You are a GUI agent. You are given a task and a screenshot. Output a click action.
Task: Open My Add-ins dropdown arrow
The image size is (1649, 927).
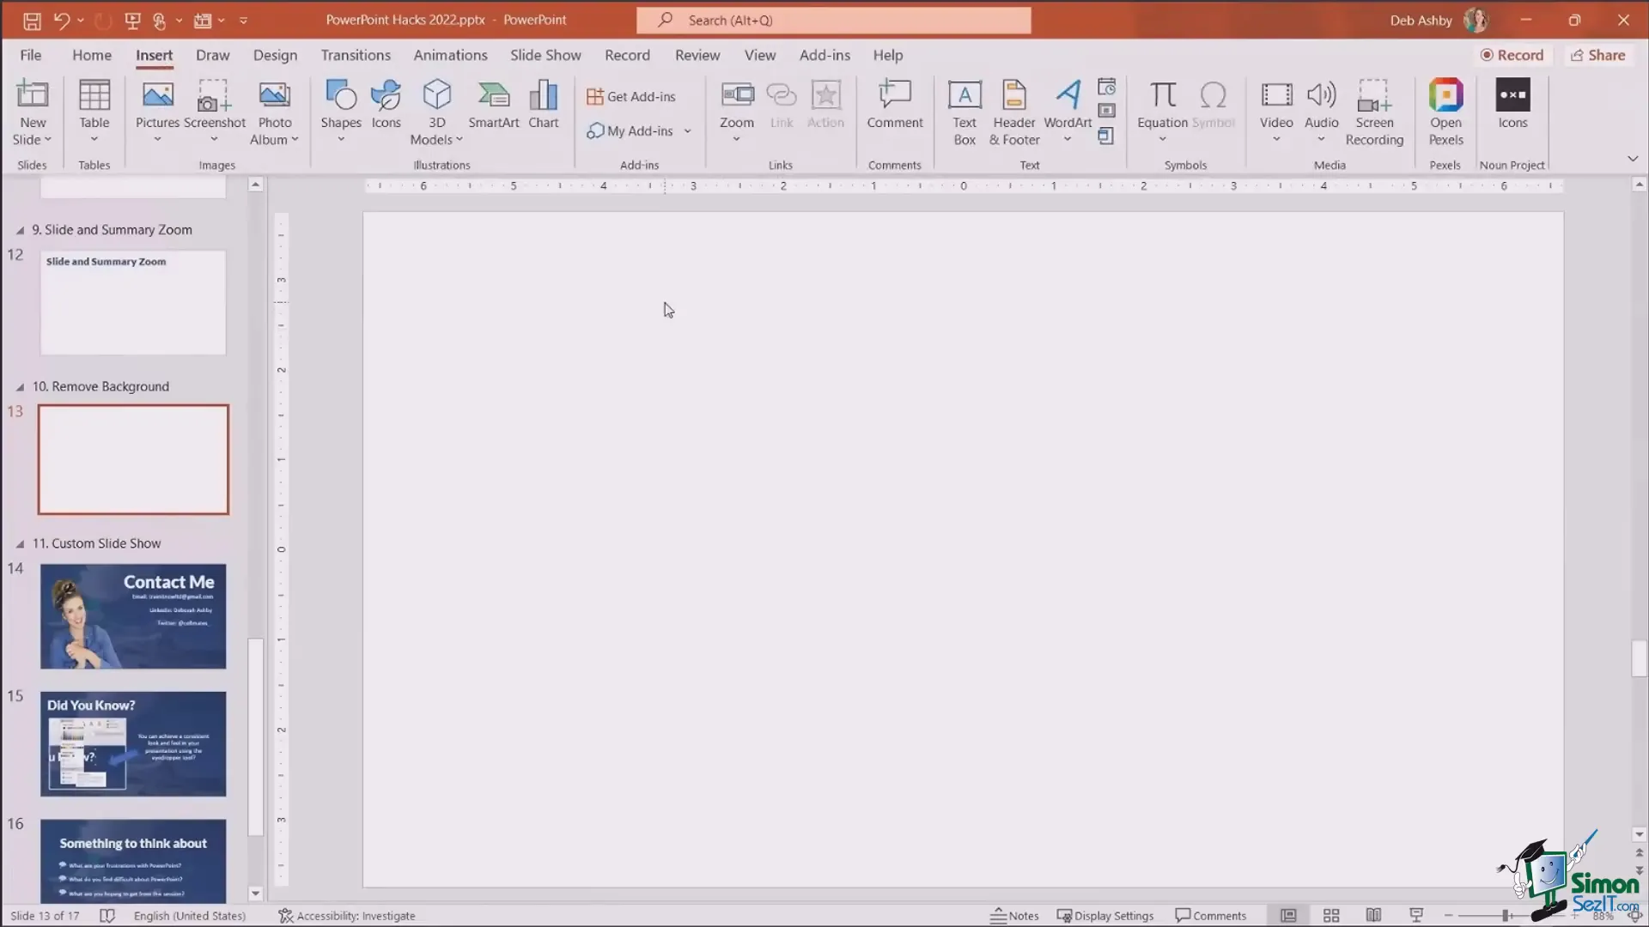pos(687,131)
